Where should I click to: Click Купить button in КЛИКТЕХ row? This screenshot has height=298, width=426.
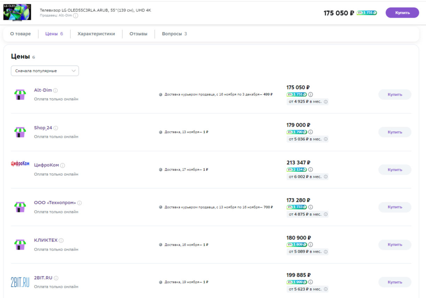pyautogui.click(x=395, y=244)
